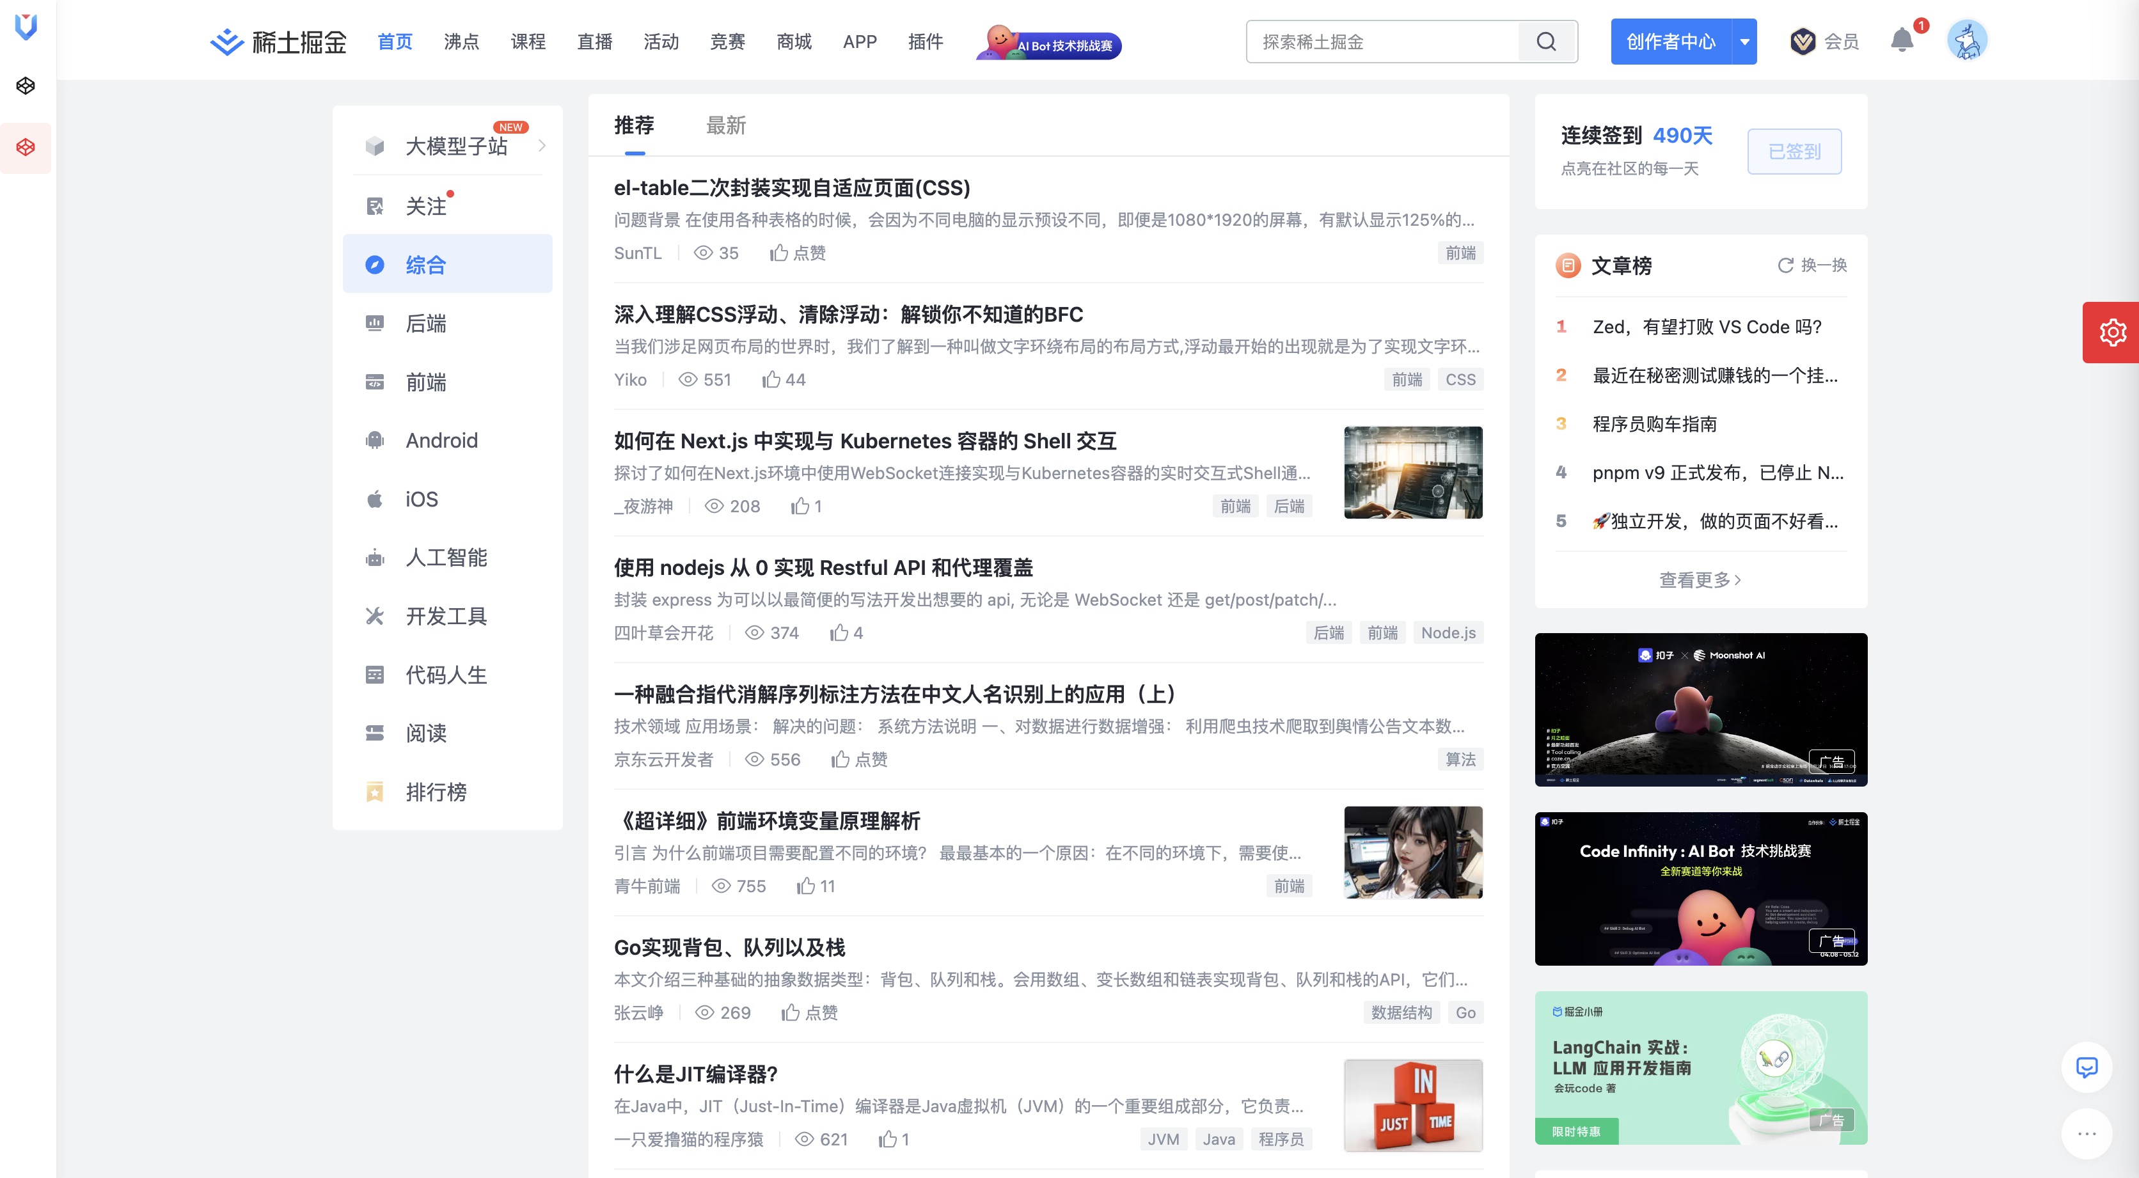Open the LangChain 实战 ad card
This screenshot has height=1178, width=2139.
click(x=1701, y=1067)
